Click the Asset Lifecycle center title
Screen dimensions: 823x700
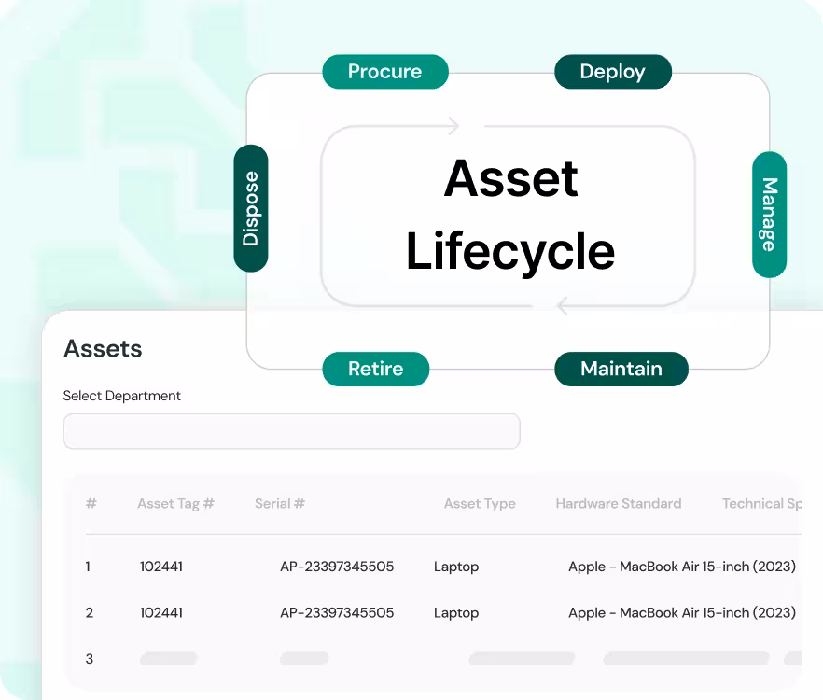(x=509, y=215)
